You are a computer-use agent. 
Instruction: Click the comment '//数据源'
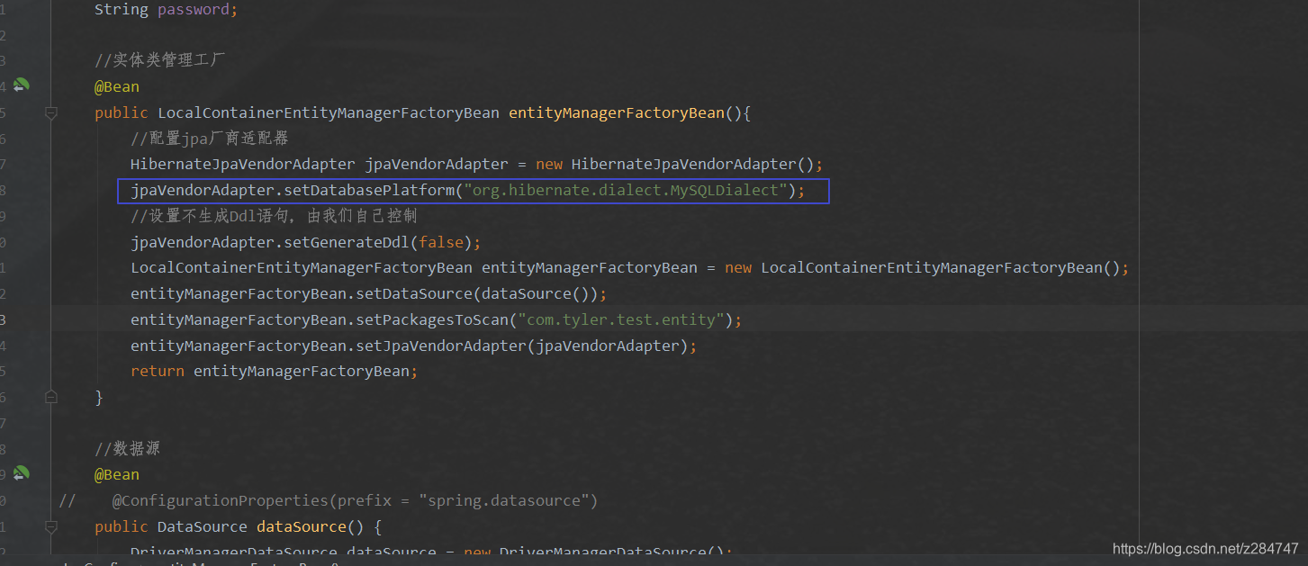[127, 448]
